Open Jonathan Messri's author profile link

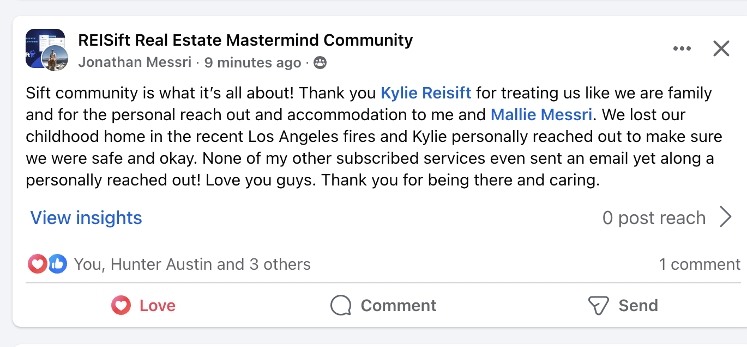[x=135, y=63]
